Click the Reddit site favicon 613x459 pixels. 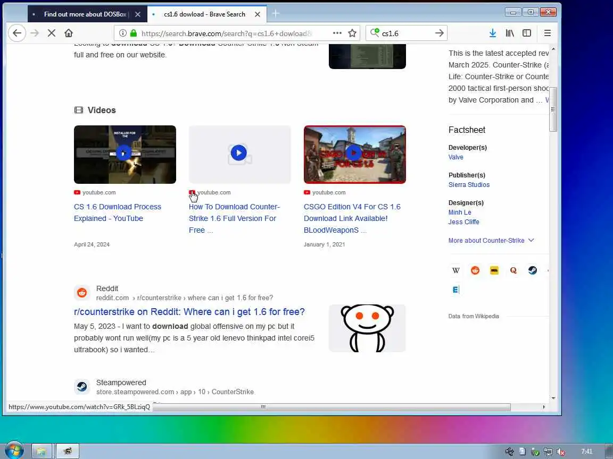[x=82, y=293]
